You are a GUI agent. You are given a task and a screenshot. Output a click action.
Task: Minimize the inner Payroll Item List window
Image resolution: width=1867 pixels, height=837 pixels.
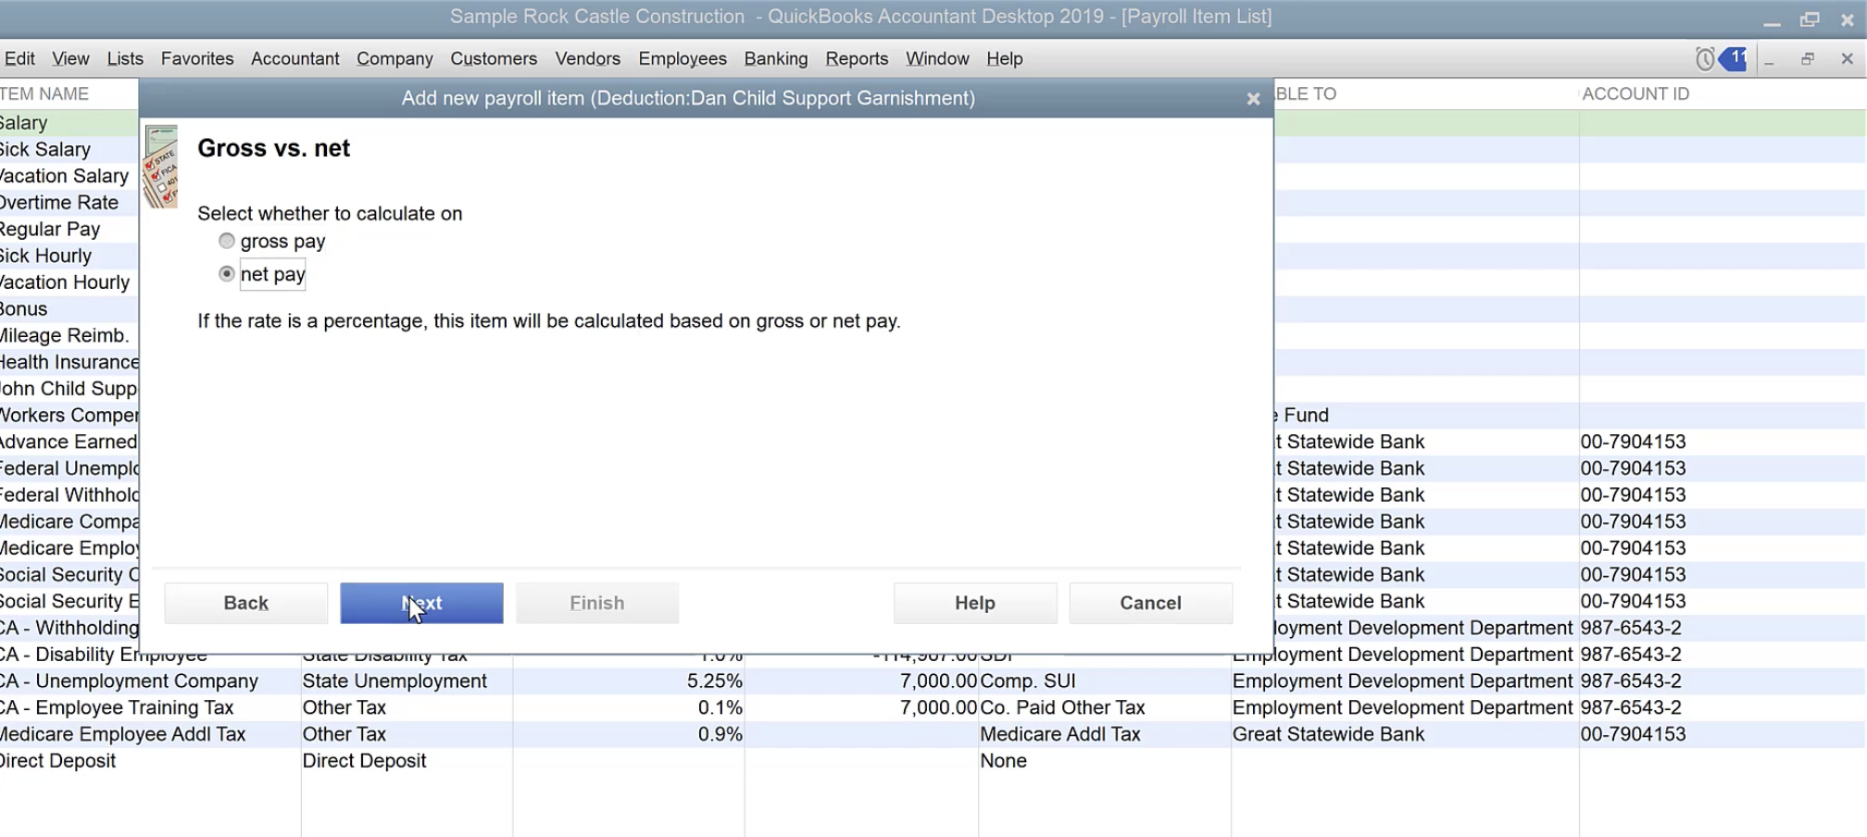pos(1770,59)
